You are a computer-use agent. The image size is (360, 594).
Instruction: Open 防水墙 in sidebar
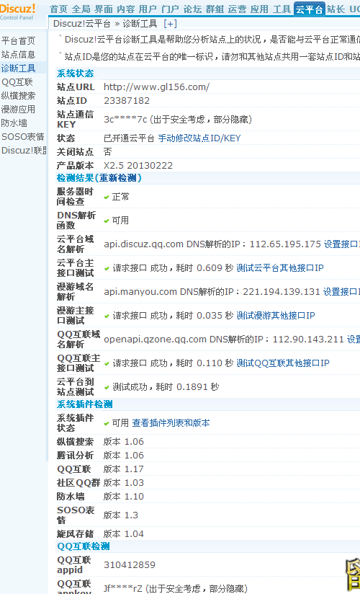coord(14,123)
